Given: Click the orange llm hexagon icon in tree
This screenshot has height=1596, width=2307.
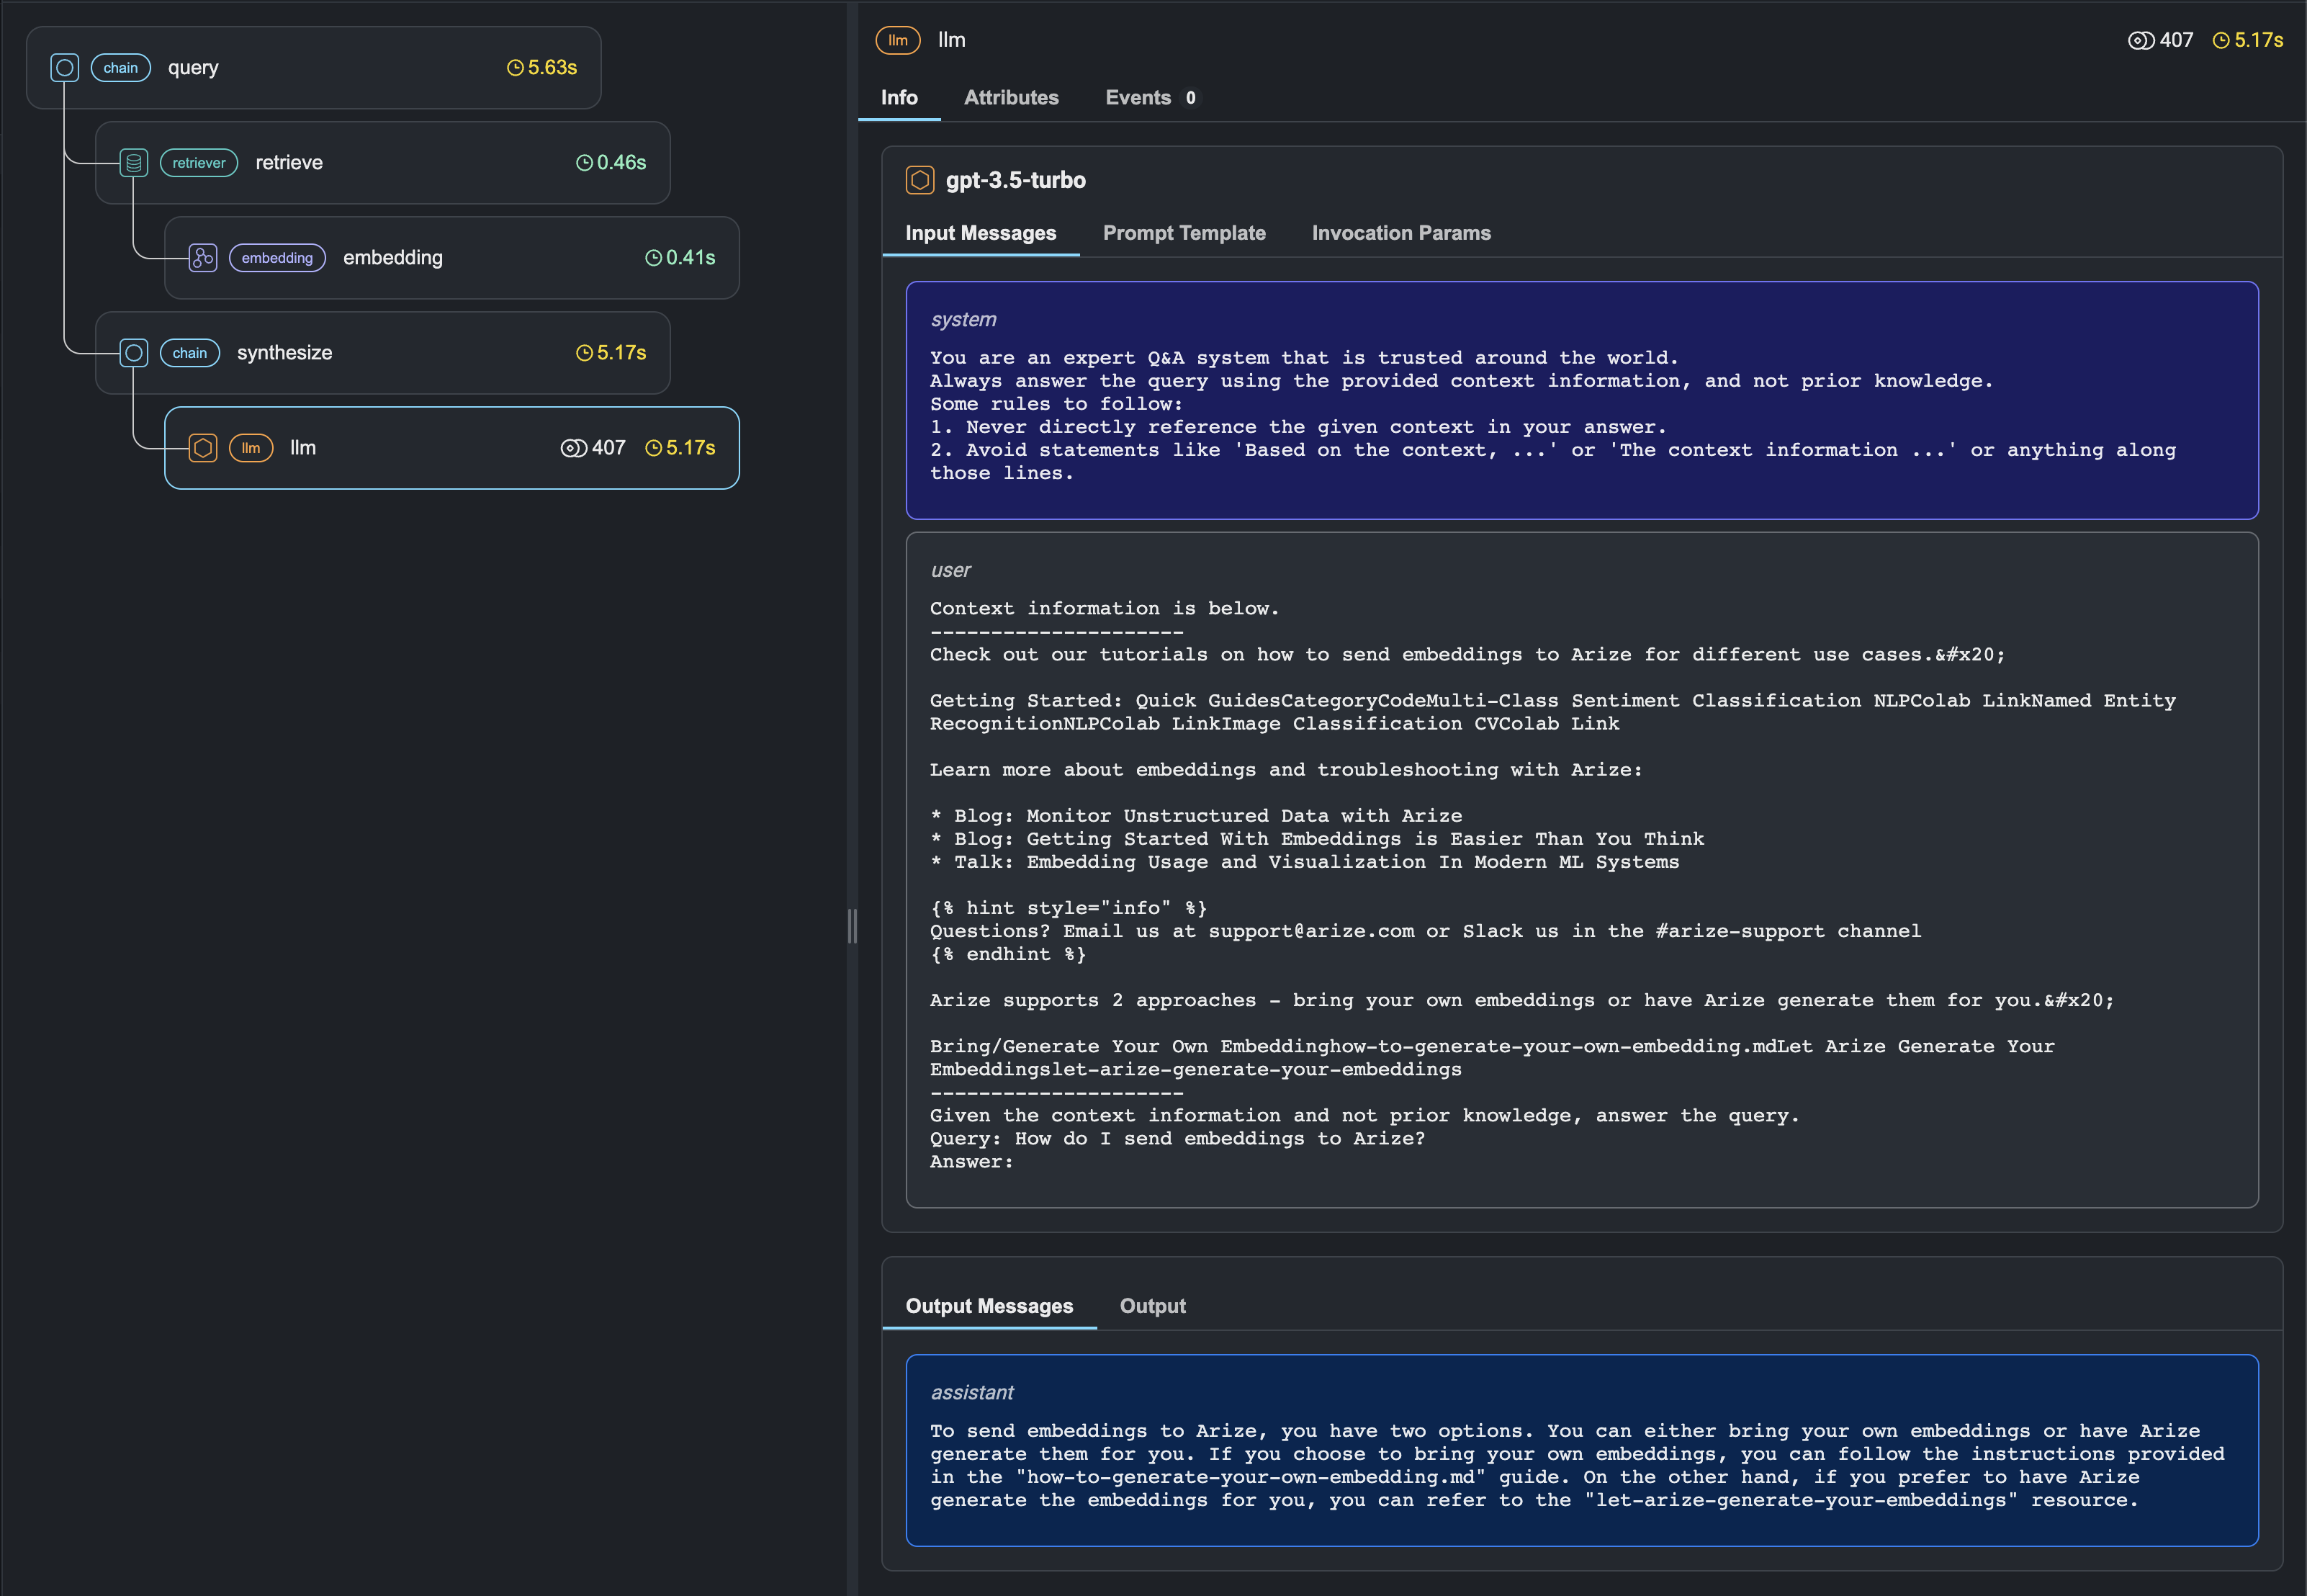Looking at the screenshot, I should coord(203,448).
